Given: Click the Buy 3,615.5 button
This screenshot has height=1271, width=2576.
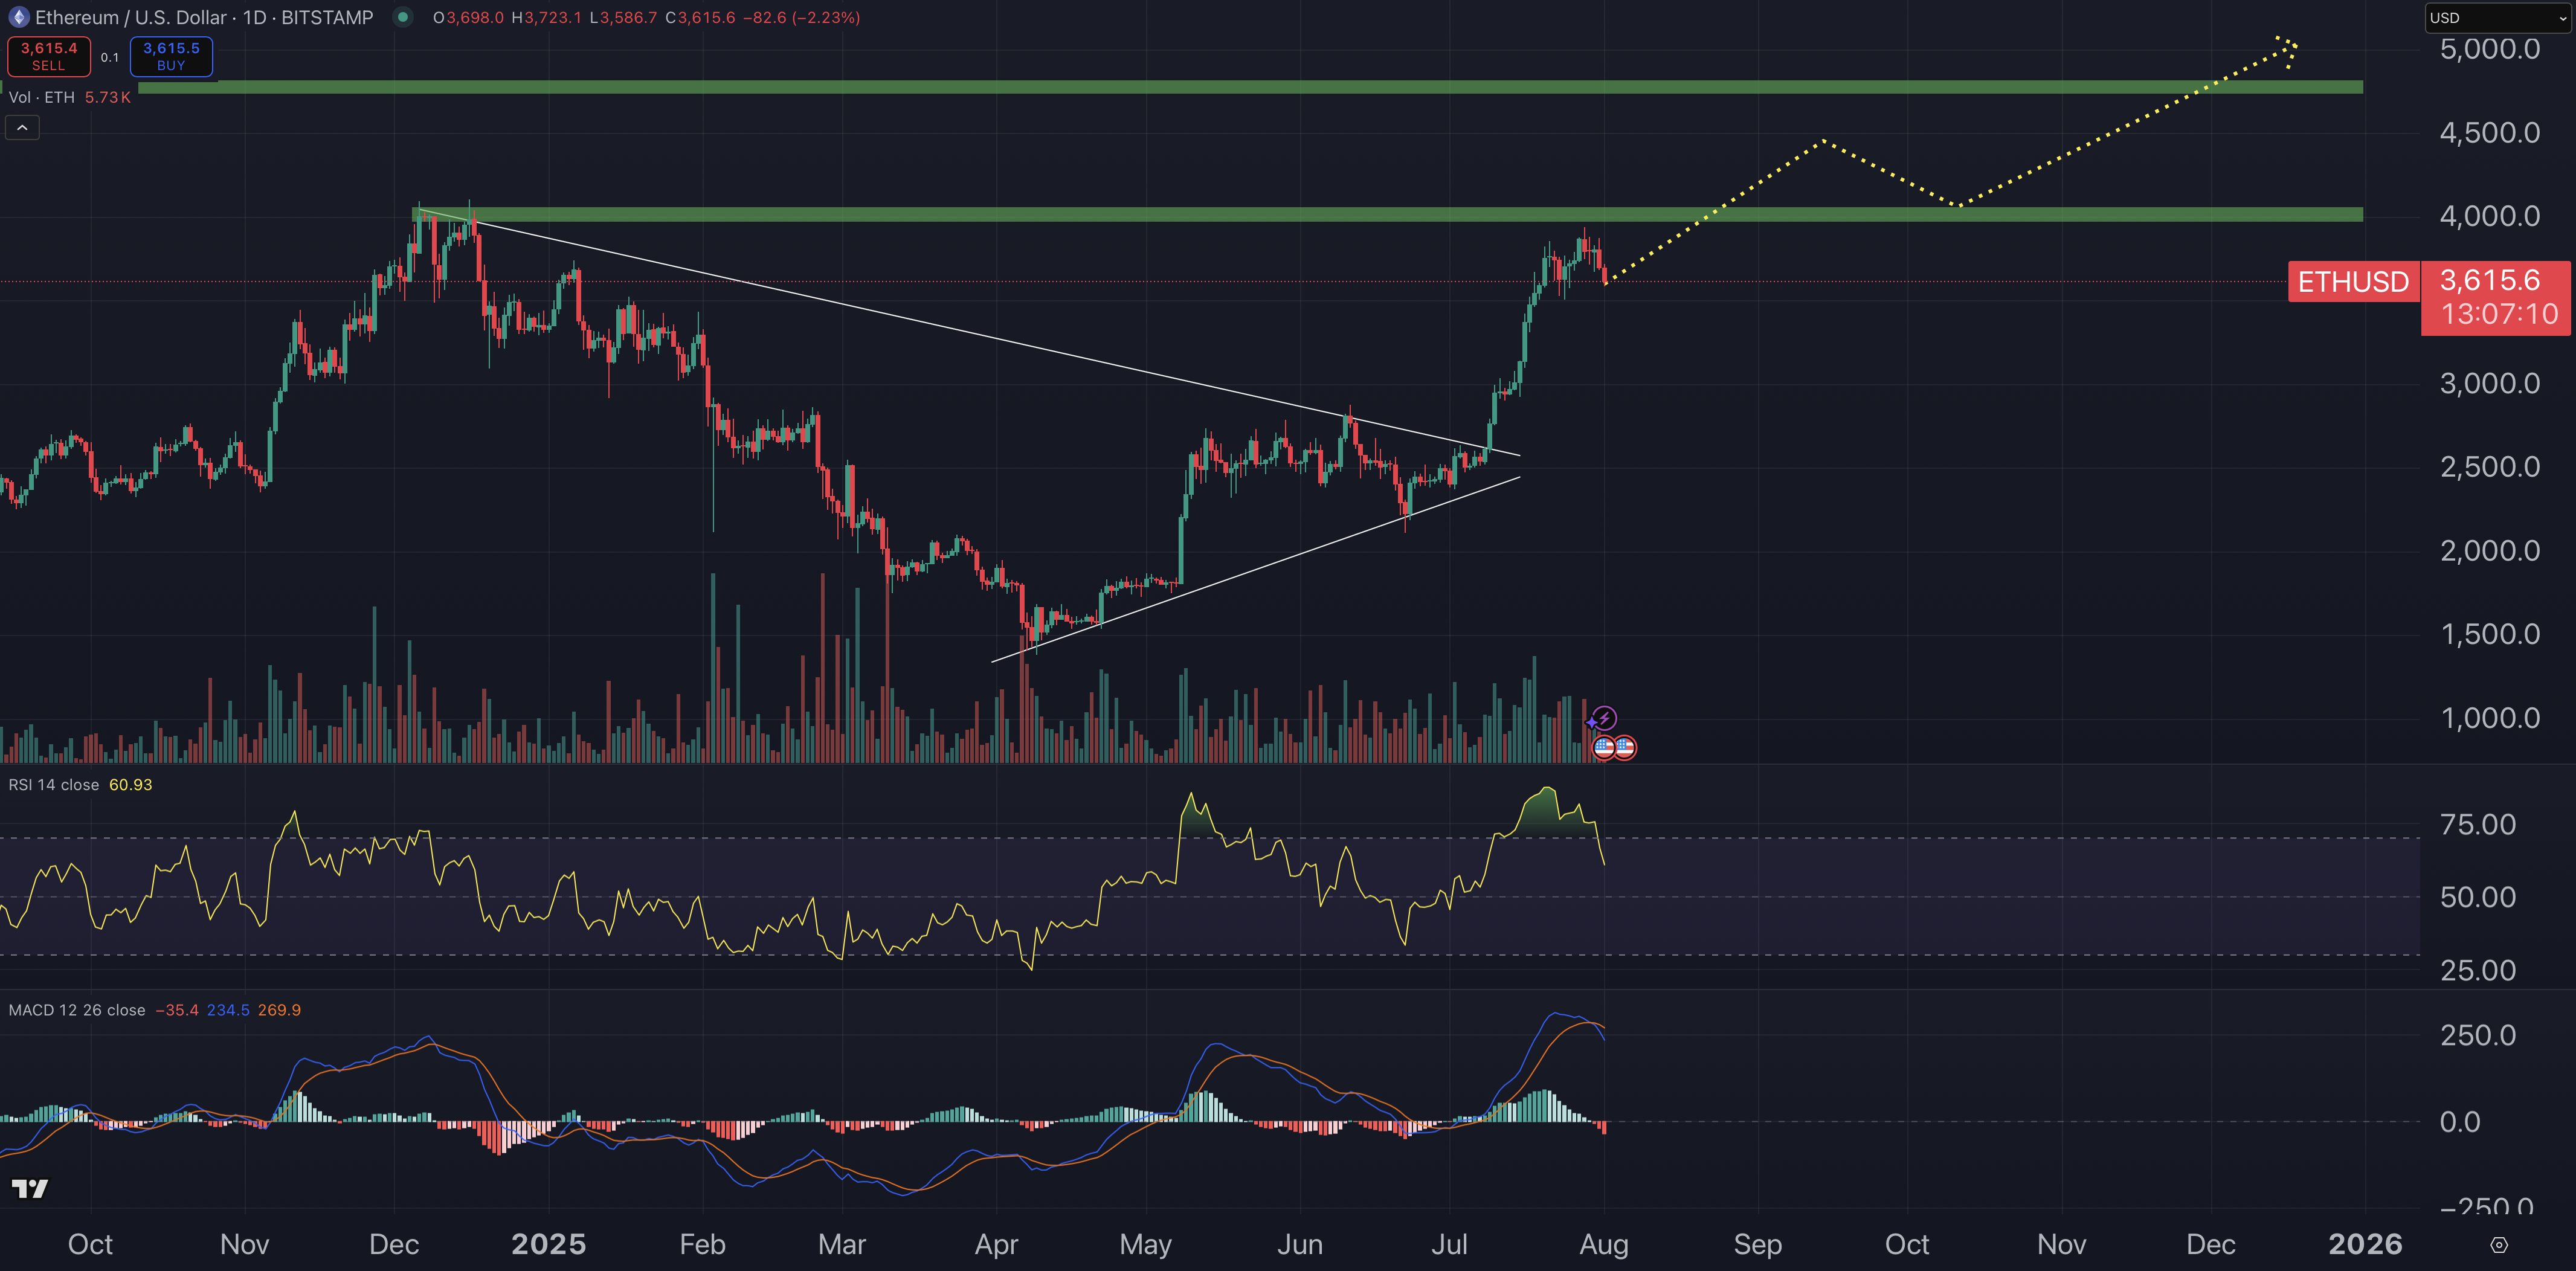Looking at the screenshot, I should pyautogui.click(x=171, y=56).
